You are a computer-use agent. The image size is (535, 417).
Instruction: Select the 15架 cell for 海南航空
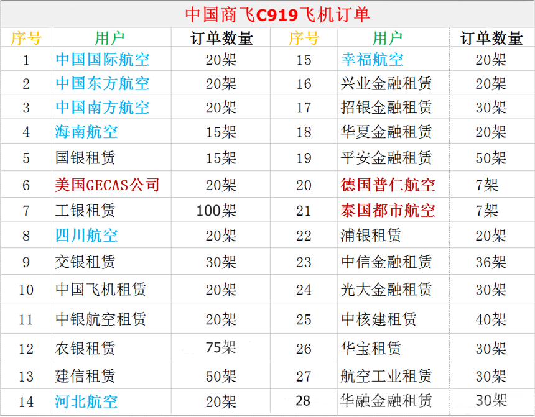tap(220, 132)
